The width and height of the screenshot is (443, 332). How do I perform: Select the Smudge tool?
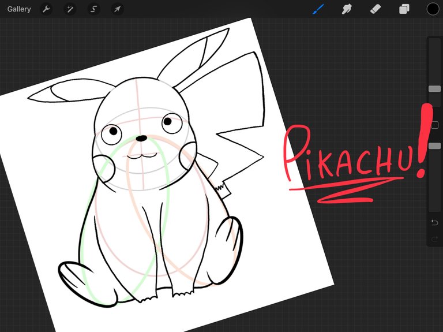347,9
